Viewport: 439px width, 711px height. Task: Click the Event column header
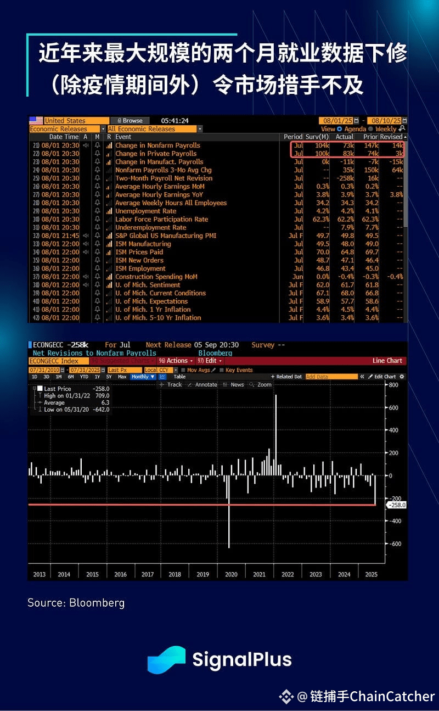[123, 137]
